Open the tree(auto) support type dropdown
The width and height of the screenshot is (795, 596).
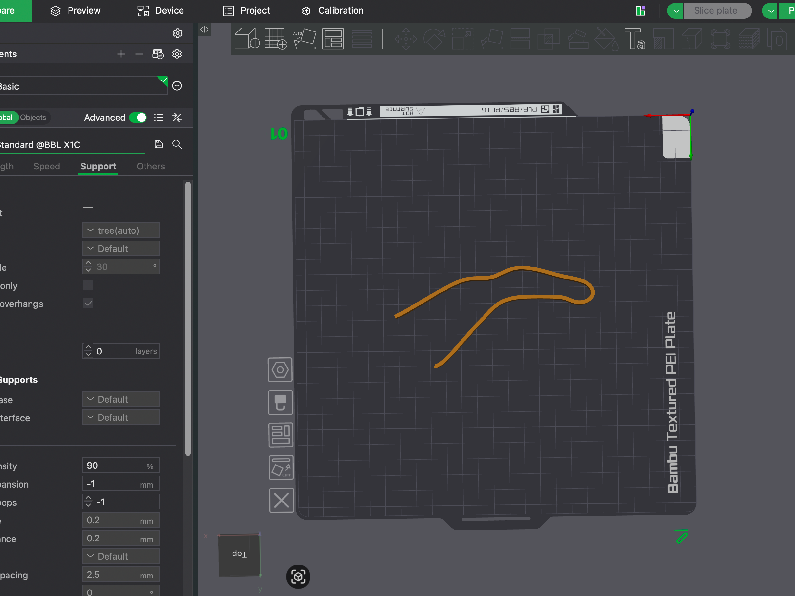[121, 230]
